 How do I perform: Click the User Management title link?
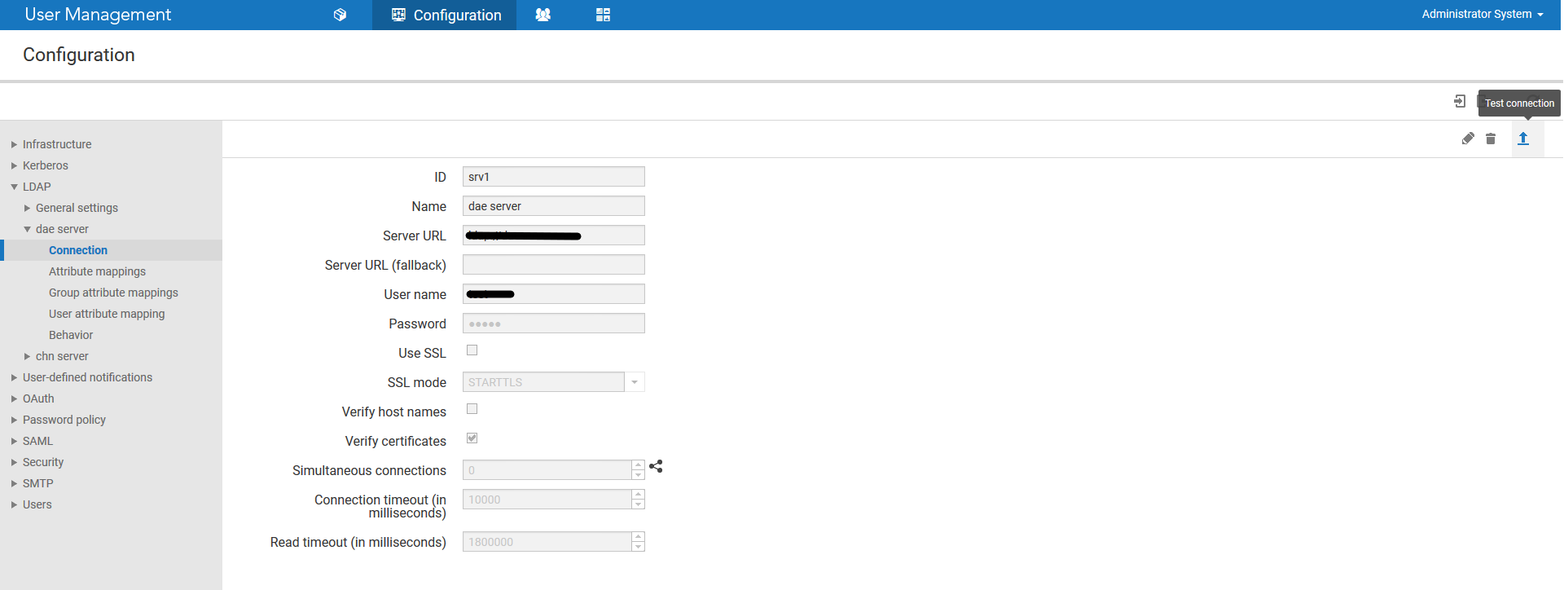pyautogui.click(x=98, y=14)
